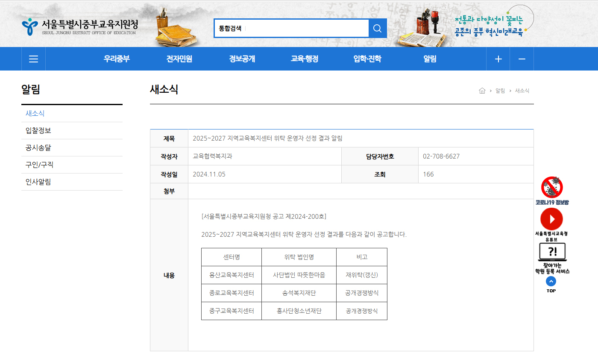Screen dimensions: 598x356
Task: Click the 공개경쟁방식 cell in 흥사단청소년재단 row
Action: (362, 311)
